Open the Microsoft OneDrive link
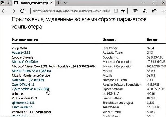The image size is (166, 117). pos(25,62)
